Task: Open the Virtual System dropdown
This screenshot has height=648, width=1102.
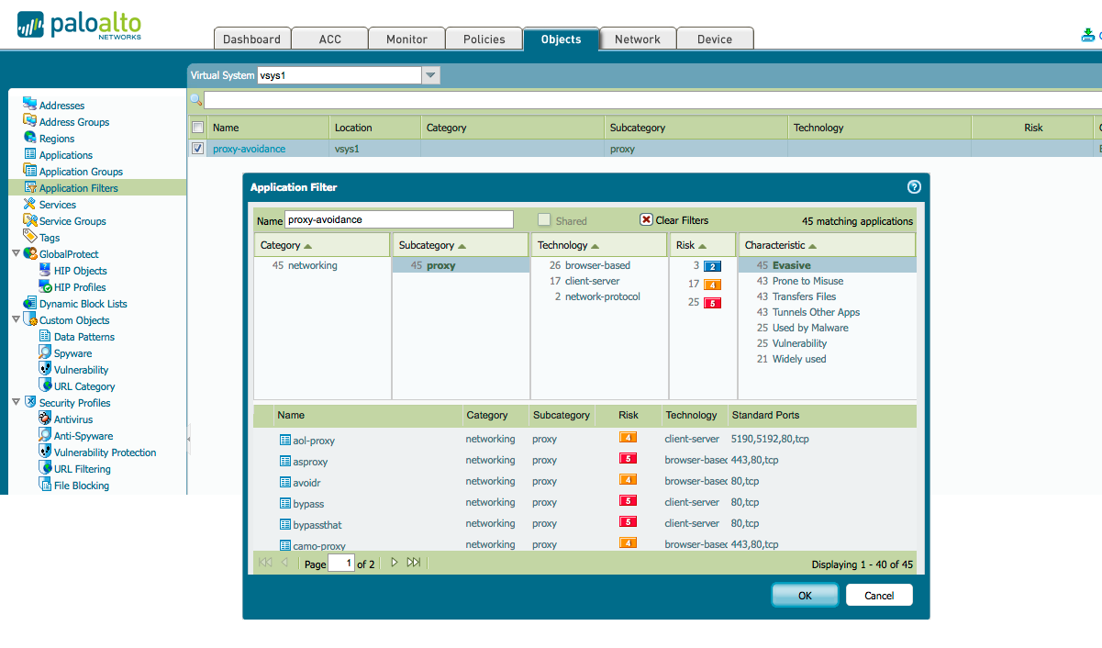Action: [x=431, y=75]
